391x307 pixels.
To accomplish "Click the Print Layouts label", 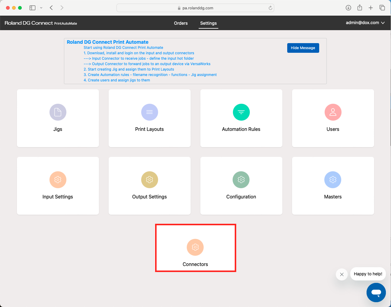I will pos(149,129).
